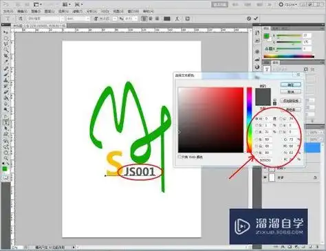Image resolution: width=326 pixels, height=251 pixels.
Task: Open the 窗口 (Window) menu
Action: (133, 11)
